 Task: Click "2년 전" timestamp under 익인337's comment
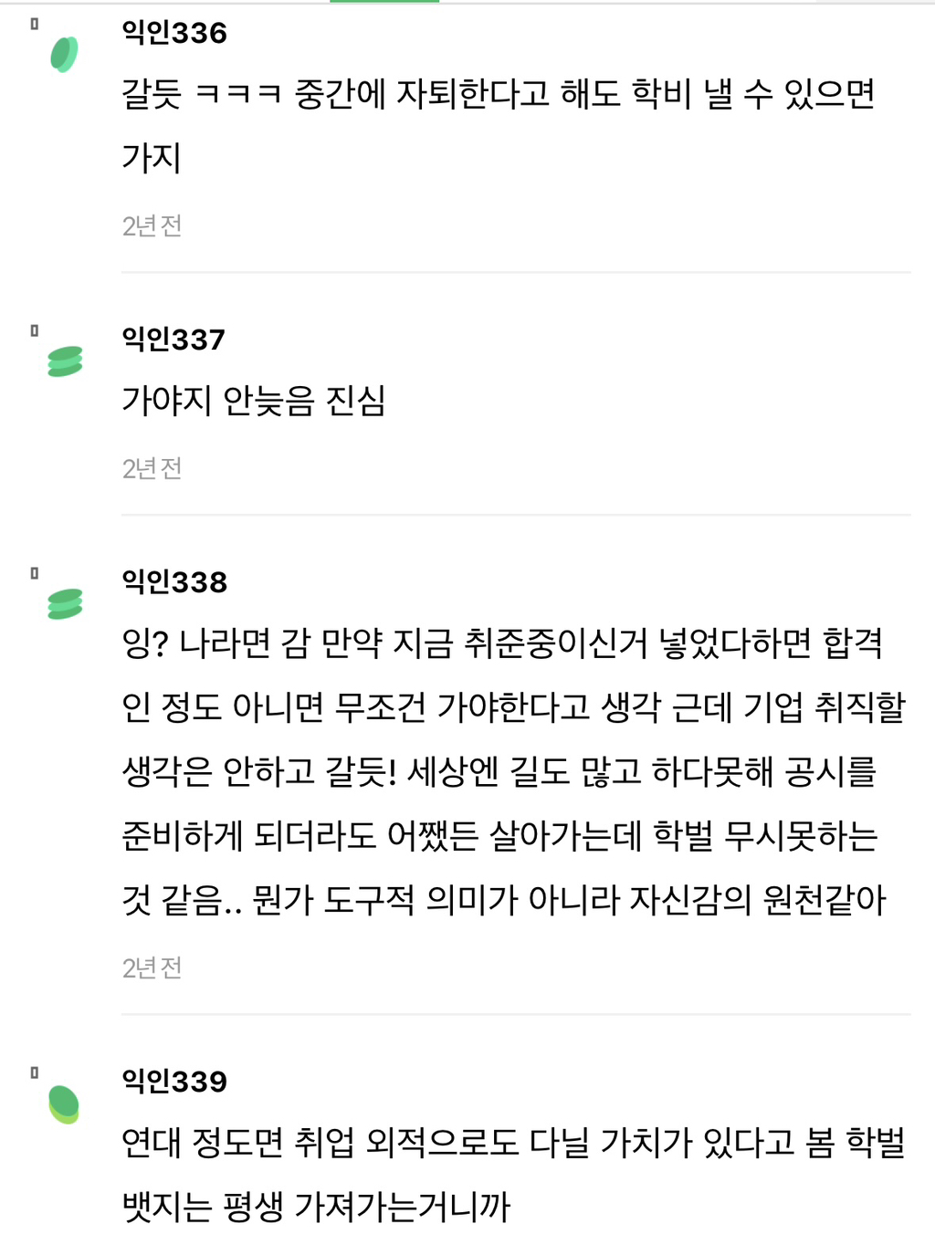[152, 469]
